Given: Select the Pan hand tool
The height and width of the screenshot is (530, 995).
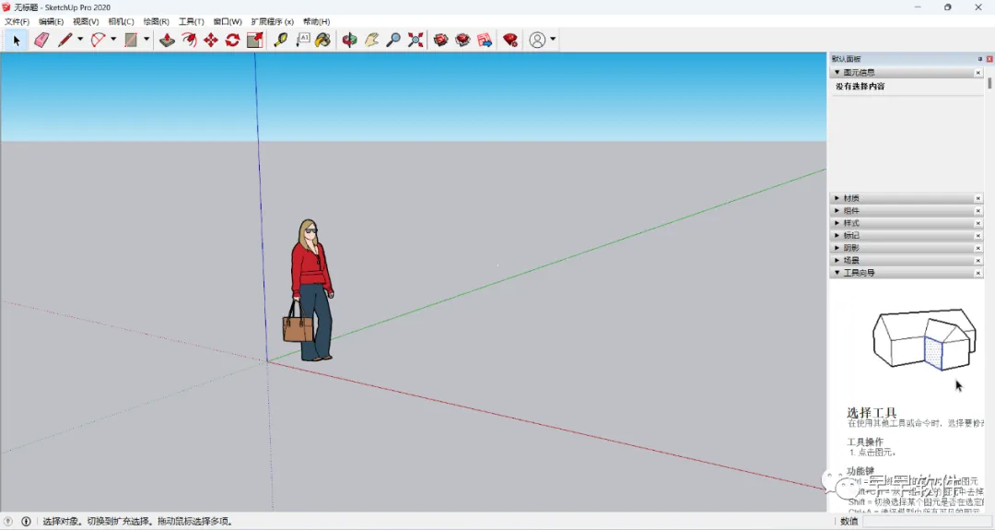Looking at the screenshot, I should click(x=372, y=40).
